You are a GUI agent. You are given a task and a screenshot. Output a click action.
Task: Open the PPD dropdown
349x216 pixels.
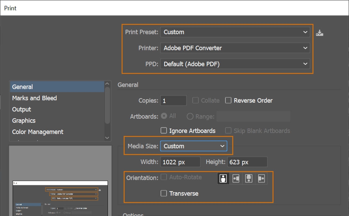pyautogui.click(x=235, y=64)
